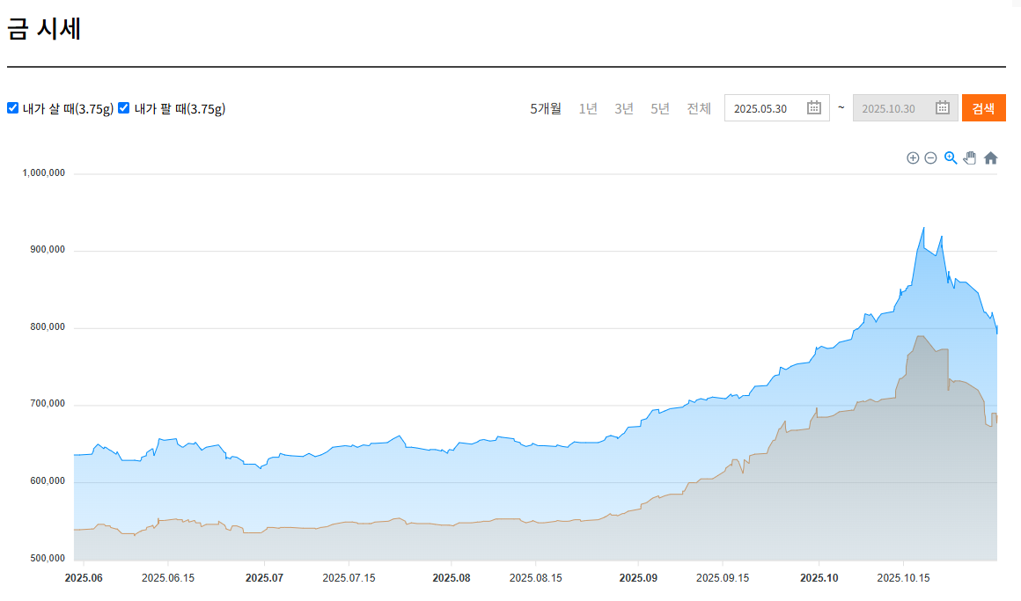Select the 1년 period tab
Viewport: 1021px width, 601px height.
pyautogui.click(x=588, y=109)
